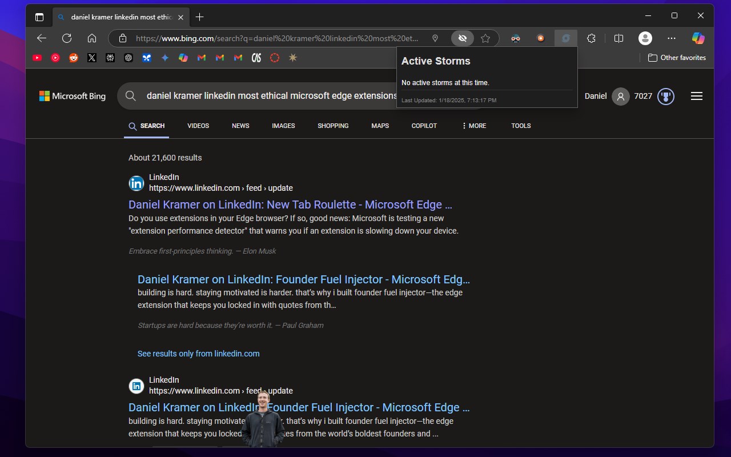Open the 7027 Rewards points

[x=643, y=96]
